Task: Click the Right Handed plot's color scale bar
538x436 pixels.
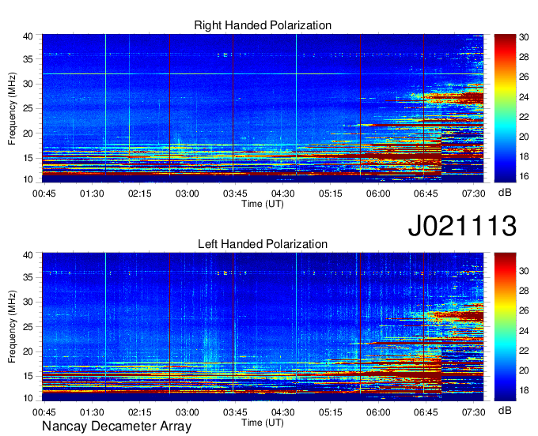Action: coord(505,108)
